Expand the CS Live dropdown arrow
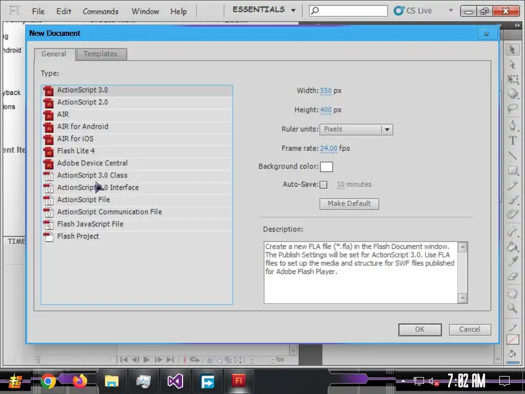The image size is (525, 394). click(451, 10)
